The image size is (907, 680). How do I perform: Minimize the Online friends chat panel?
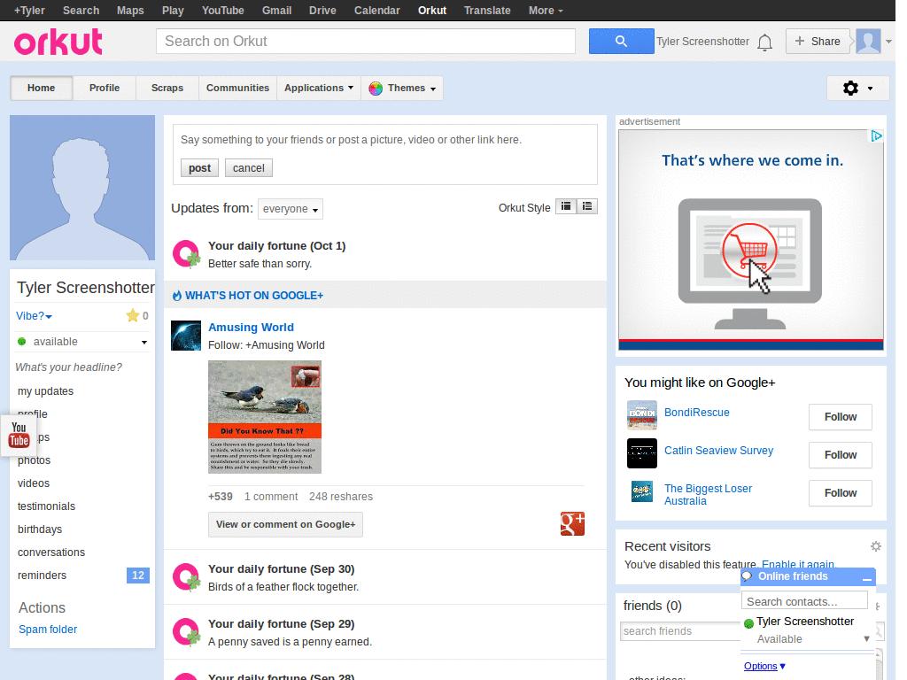tap(866, 577)
